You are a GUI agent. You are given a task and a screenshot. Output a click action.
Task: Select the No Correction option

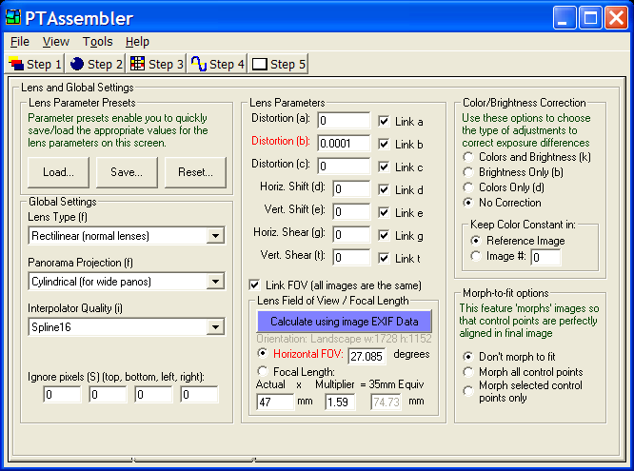click(467, 203)
